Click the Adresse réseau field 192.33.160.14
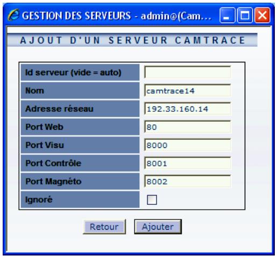The width and height of the screenshot is (277, 256). [x=188, y=109]
